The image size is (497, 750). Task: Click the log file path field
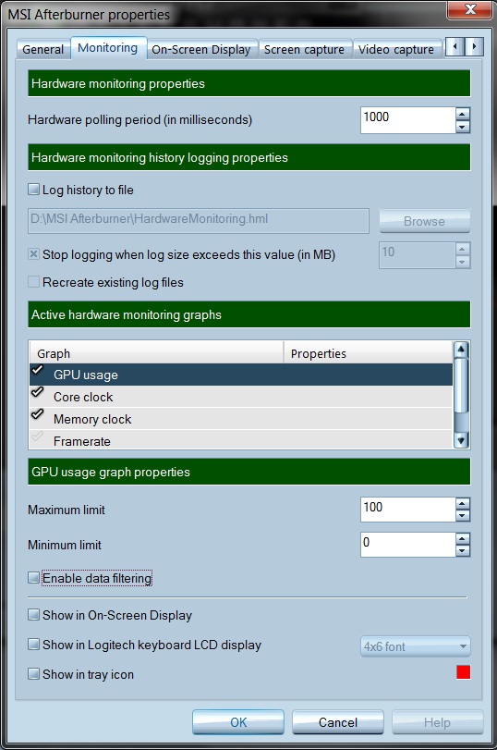pos(199,220)
